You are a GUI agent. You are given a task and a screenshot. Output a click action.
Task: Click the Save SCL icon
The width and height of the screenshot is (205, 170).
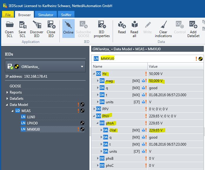(x=23, y=25)
